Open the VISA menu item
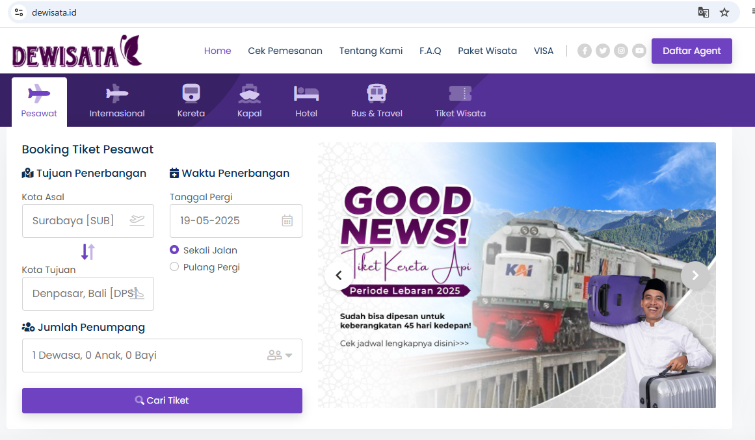The height and width of the screenshot is (440, 755). pyautogui.click(x=543, y=51)
